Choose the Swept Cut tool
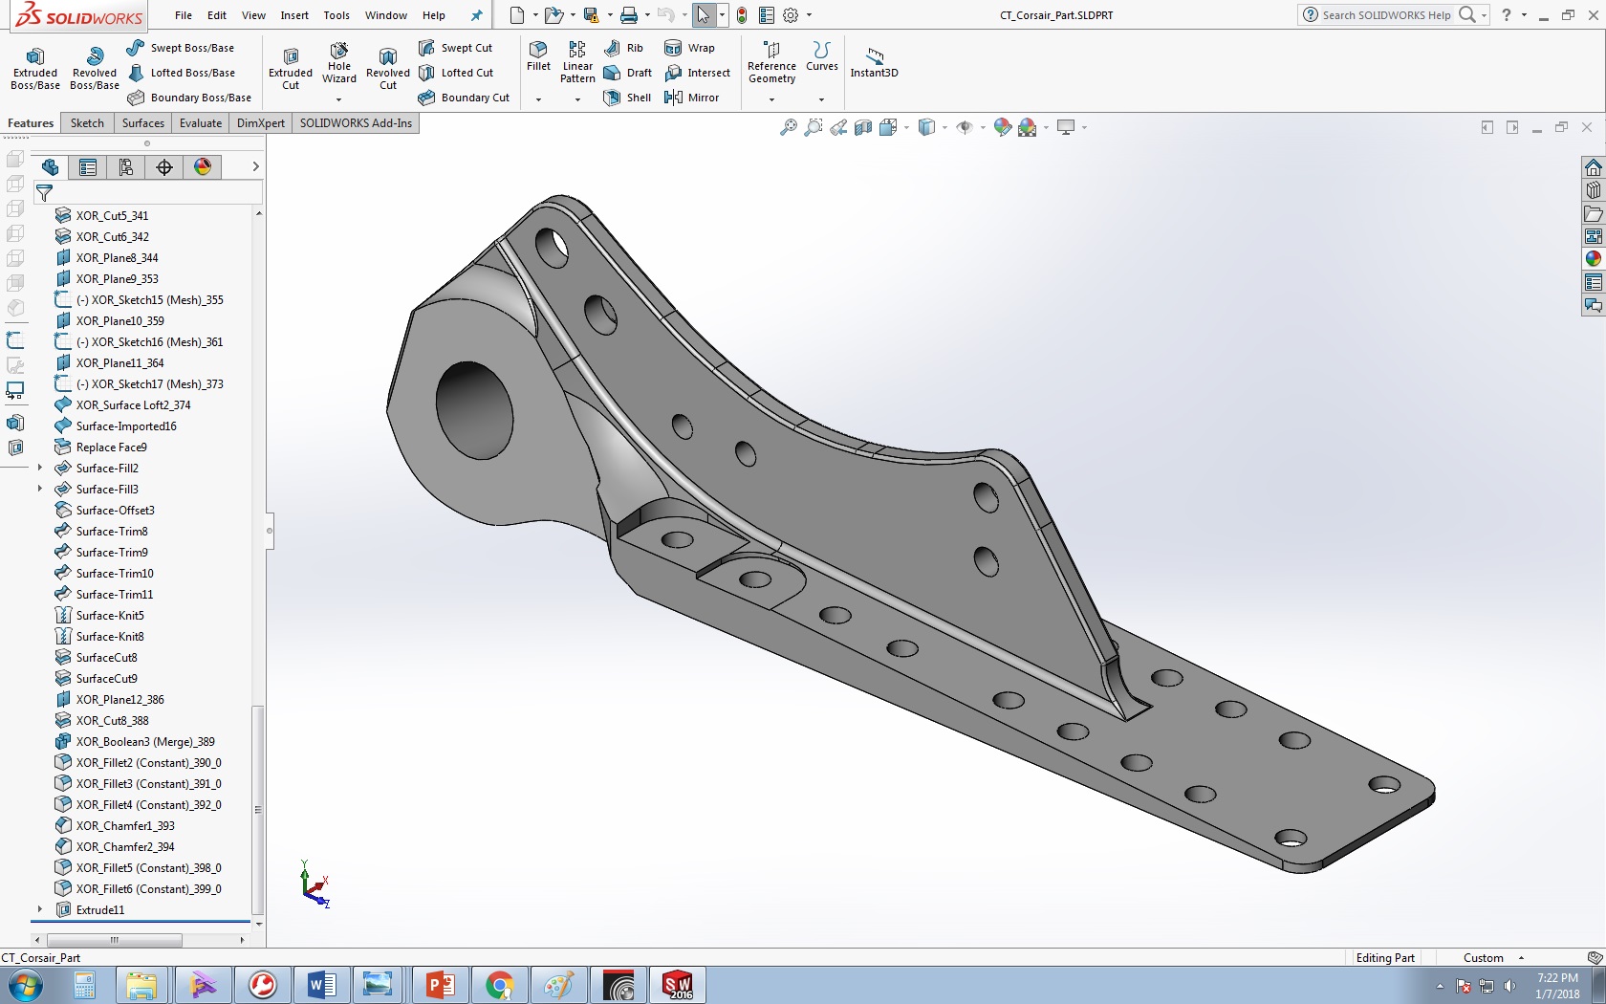This screenshot has height=1004, width=1606. coord(456,48)
